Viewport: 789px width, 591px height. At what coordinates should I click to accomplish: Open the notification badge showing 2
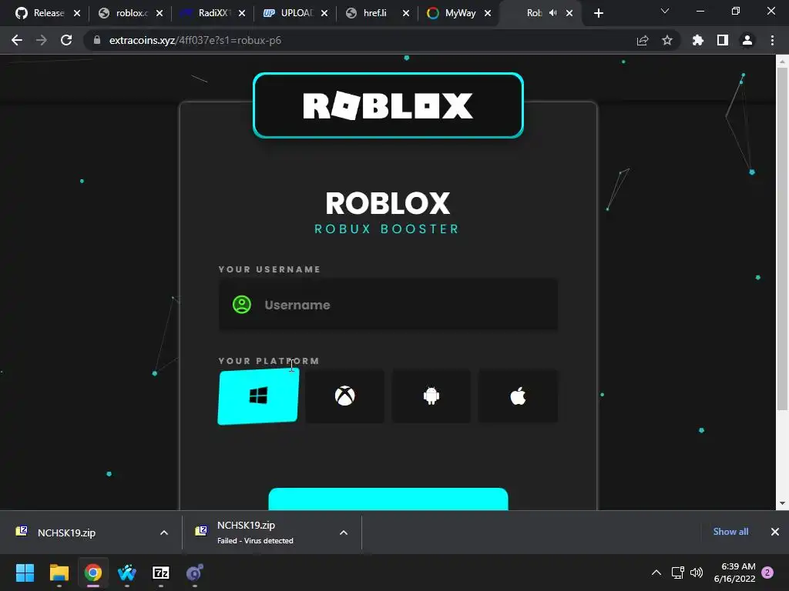pos(768,573)
